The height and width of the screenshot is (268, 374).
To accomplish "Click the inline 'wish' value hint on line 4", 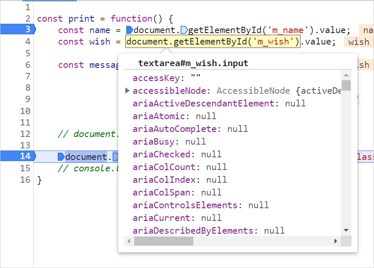I will click(x=359, y=42).
